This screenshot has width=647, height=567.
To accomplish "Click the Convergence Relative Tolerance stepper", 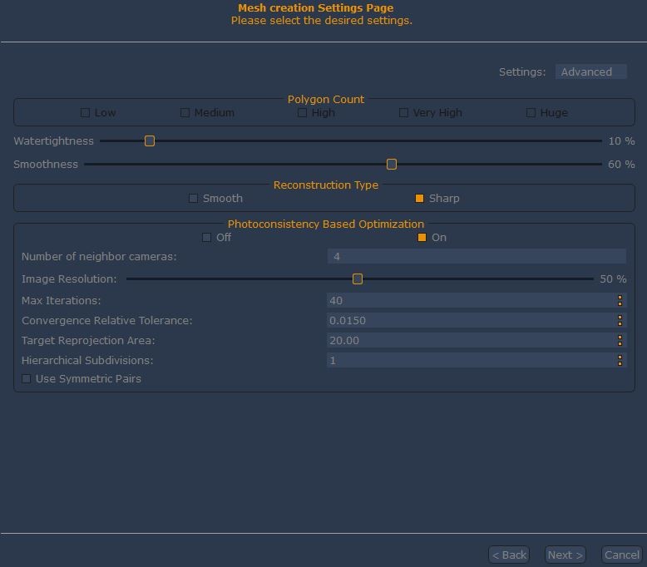I will click(620, 321).
